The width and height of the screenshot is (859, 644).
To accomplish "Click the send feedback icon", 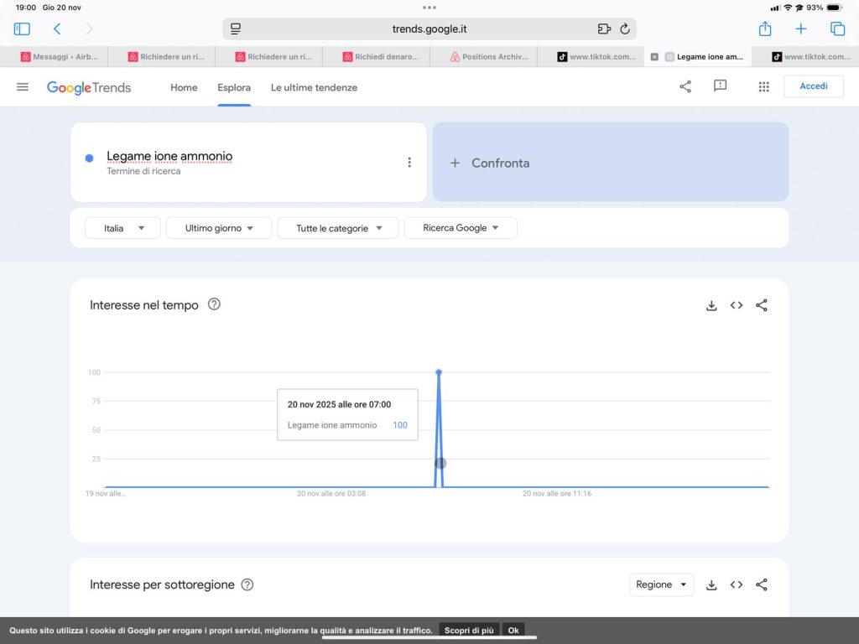I will (720, 86).
